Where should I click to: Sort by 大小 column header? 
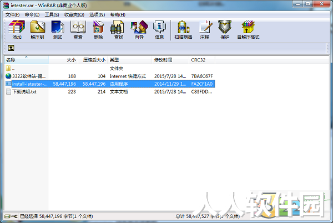pyautogui.click(x=63, y=60)
